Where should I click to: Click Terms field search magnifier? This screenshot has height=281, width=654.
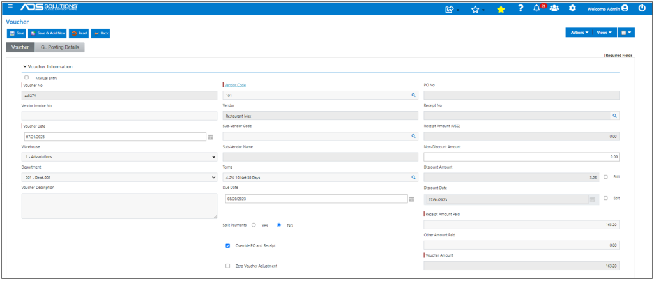click(413, 177)
